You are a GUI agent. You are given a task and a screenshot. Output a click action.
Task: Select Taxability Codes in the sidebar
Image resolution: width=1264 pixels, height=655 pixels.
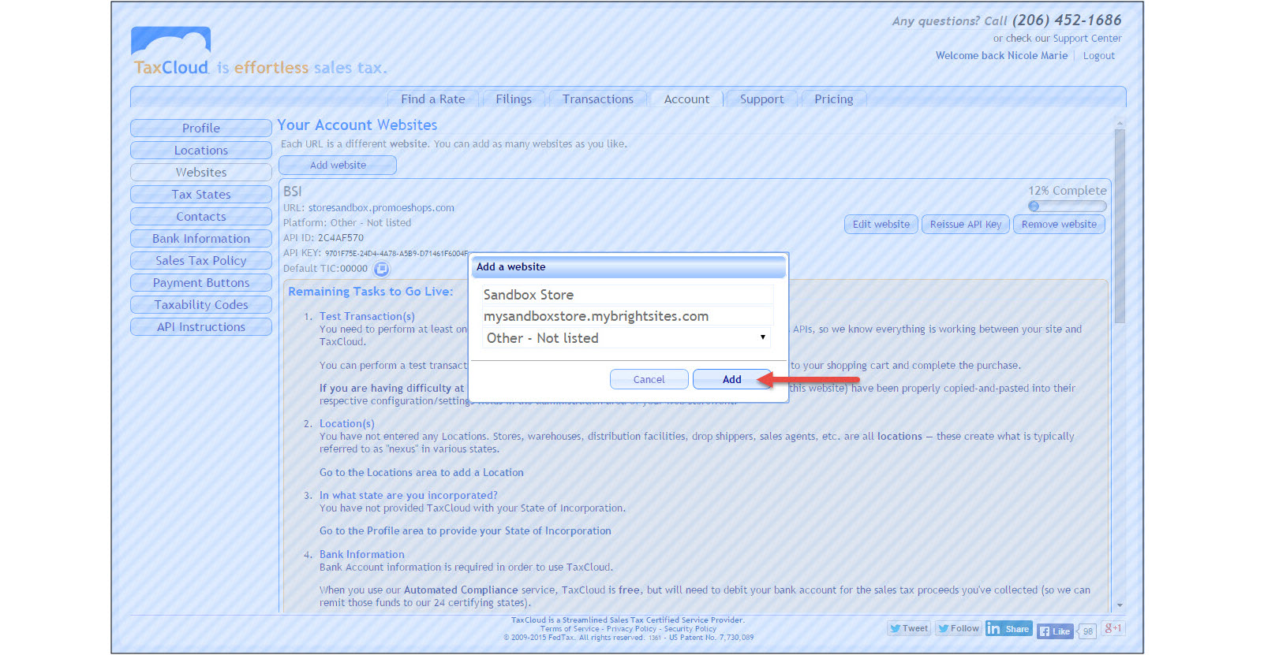201,305
